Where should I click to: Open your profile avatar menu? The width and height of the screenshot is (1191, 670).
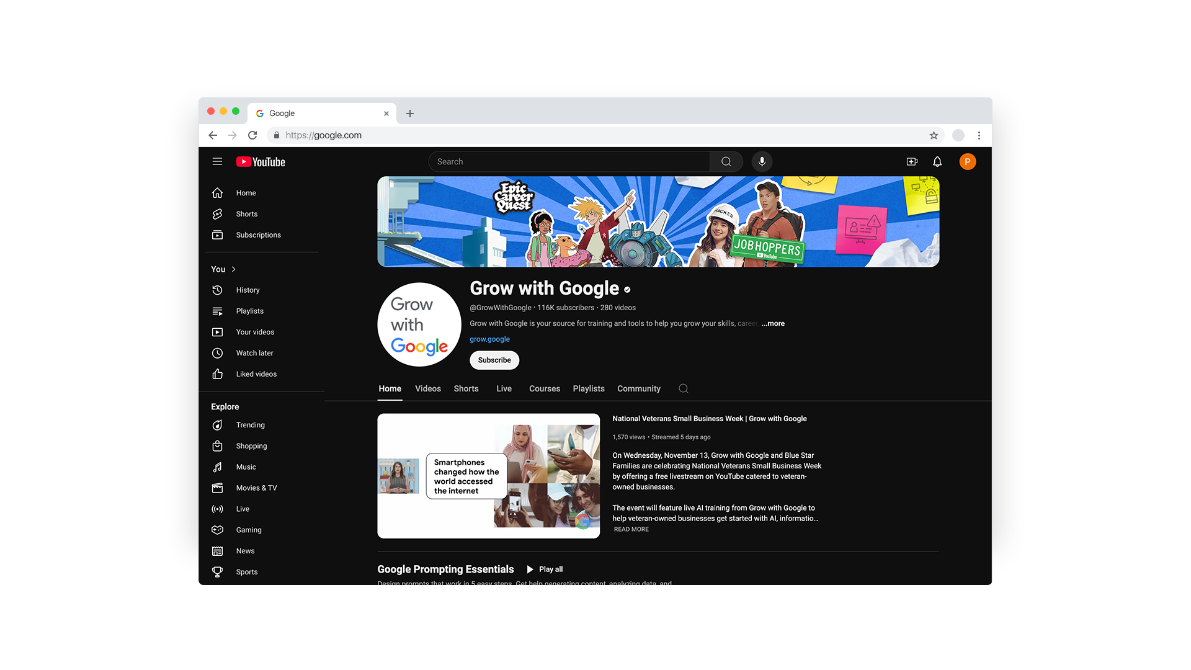(968, 161)
